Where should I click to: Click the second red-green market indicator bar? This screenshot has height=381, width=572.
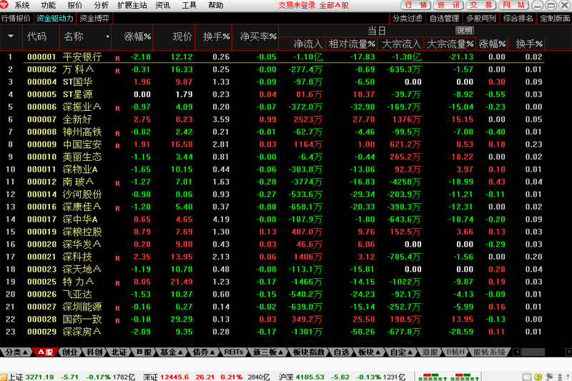[x=465, y=377]
